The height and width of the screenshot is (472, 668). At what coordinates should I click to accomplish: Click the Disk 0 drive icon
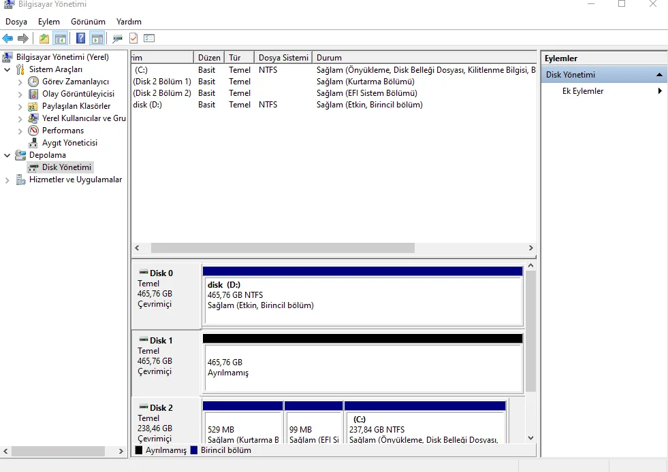[144, 273]
